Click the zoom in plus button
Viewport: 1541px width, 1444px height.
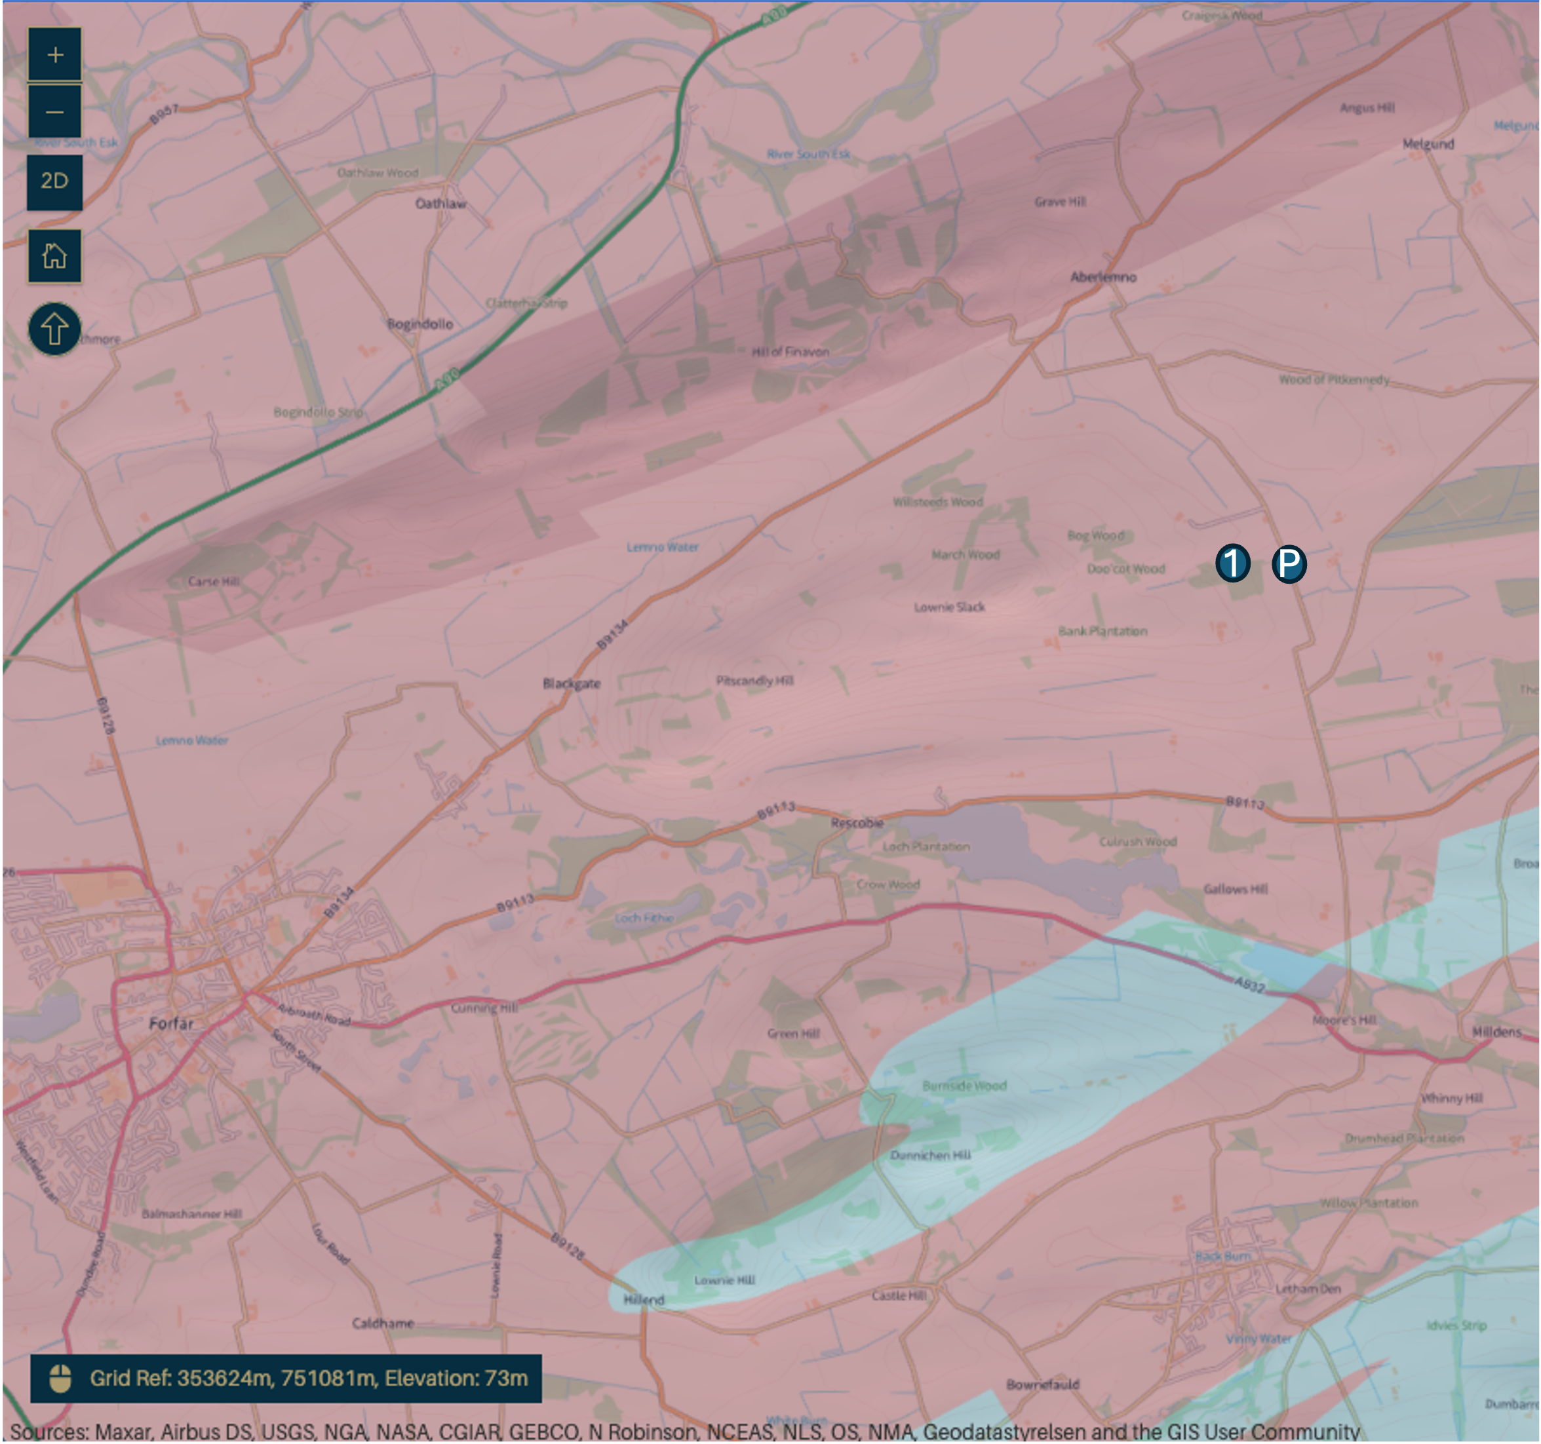point(54,55)
